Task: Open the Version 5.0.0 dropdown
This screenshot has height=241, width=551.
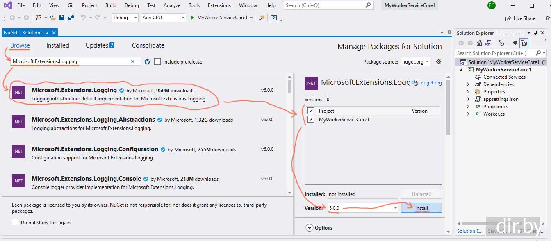Action: 395,208
